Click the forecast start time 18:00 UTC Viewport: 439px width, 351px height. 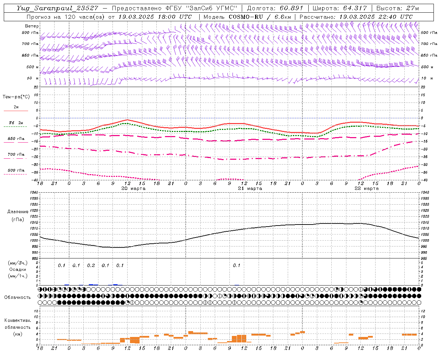175,17
